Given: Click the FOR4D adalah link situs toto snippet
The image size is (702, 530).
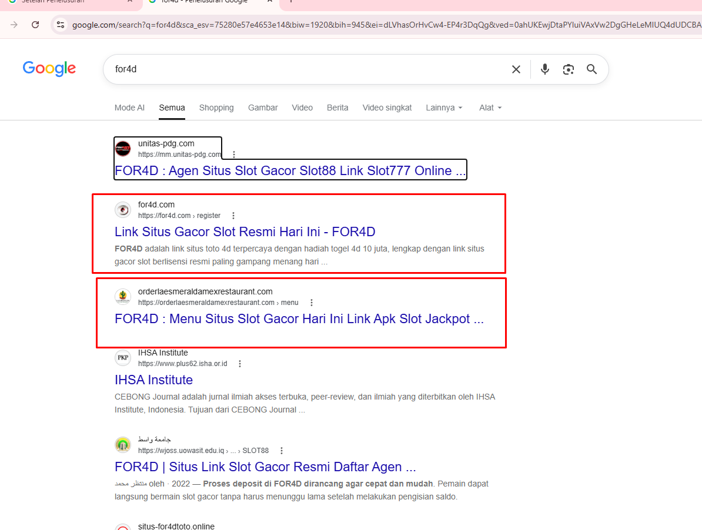Looking at the screenshot, I should (299, 256).
